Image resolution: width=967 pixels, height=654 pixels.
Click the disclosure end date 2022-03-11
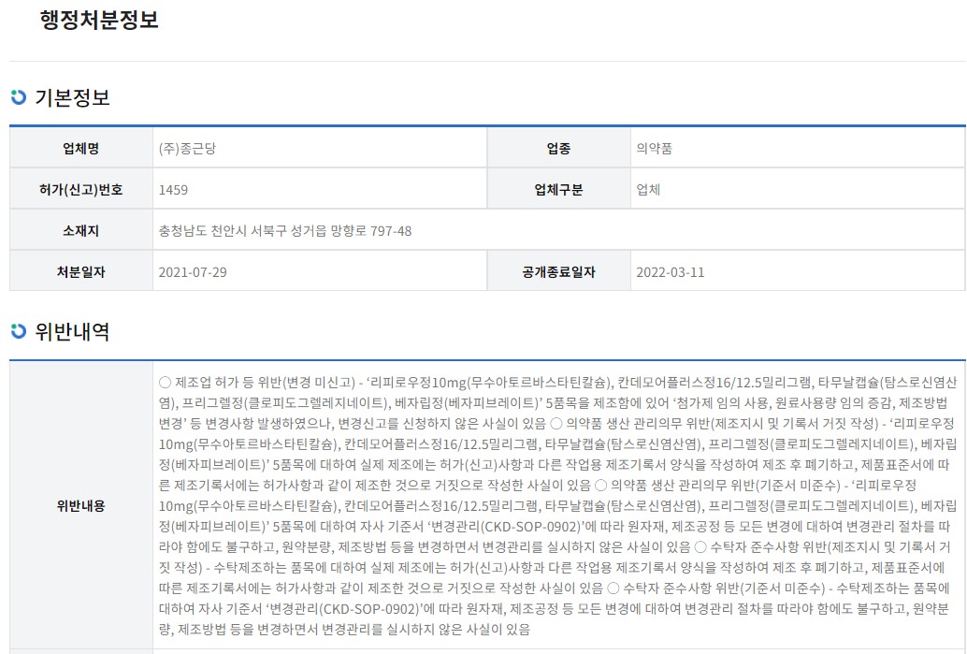(x=670, y=272)
